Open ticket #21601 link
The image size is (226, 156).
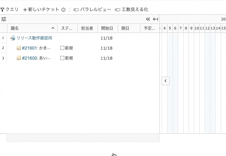(x=29, y=48)
